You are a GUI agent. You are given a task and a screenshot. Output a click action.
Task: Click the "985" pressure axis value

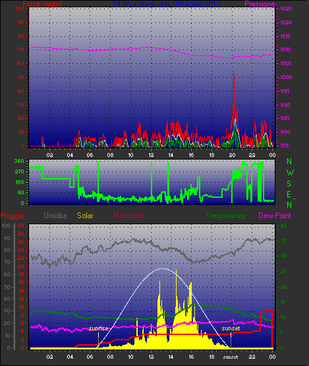tap(286, 118)
